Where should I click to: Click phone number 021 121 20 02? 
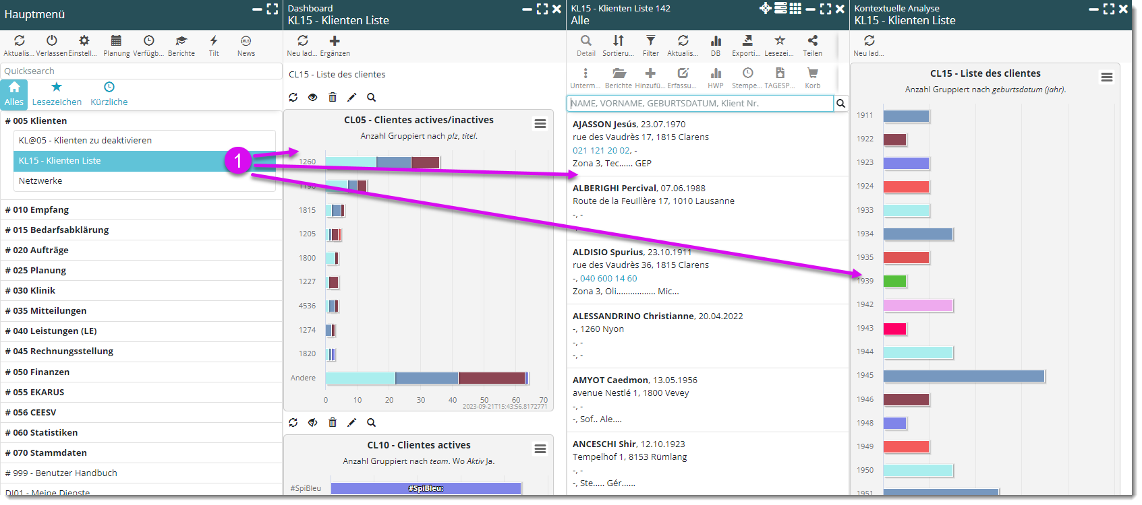click(x=602, y=151)
